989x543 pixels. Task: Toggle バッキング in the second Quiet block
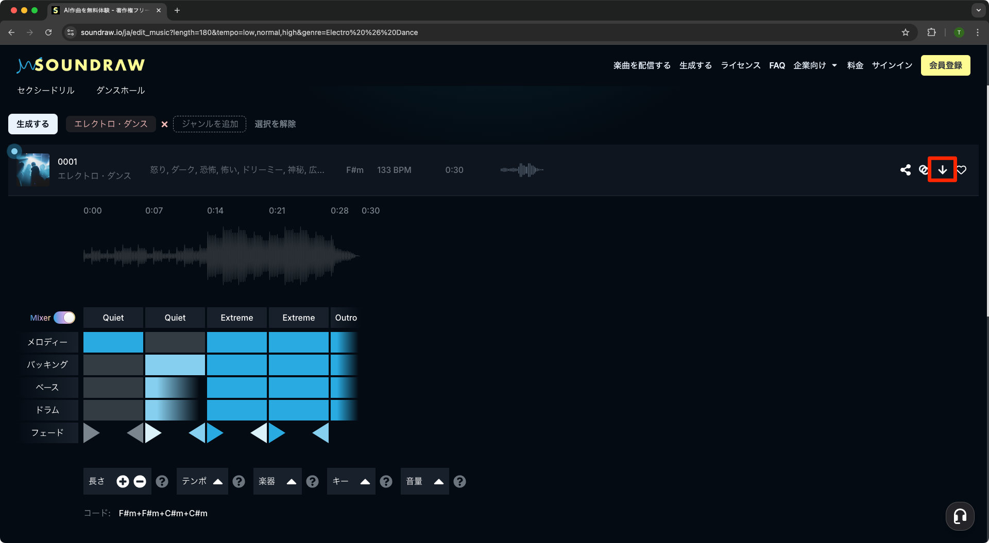coord(175,365)
